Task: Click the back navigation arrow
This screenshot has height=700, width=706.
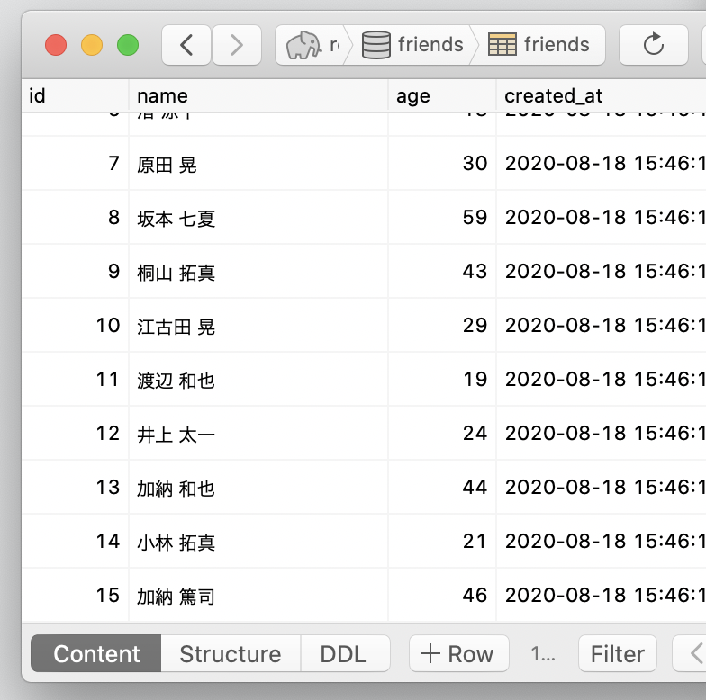Action: (x=186, y=45)
